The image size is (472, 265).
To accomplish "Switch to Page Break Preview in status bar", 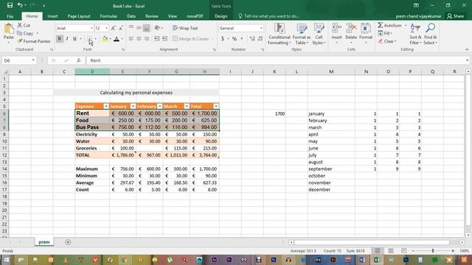I will (403, 250).
